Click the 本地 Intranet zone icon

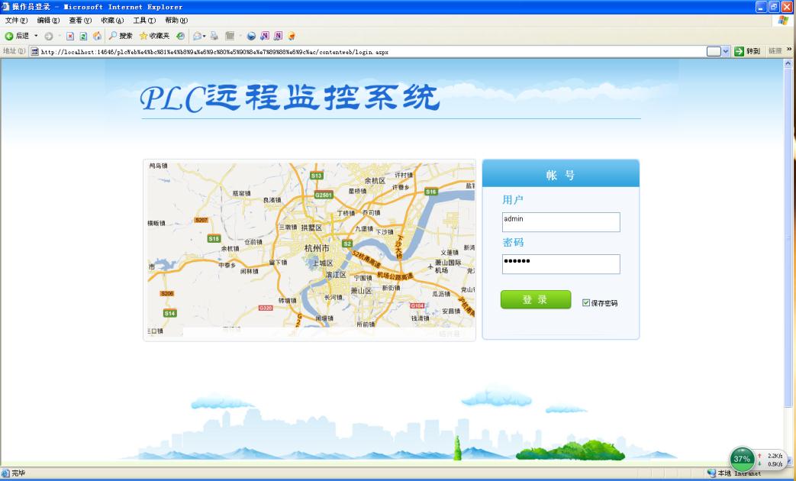(x=711, y=473)
